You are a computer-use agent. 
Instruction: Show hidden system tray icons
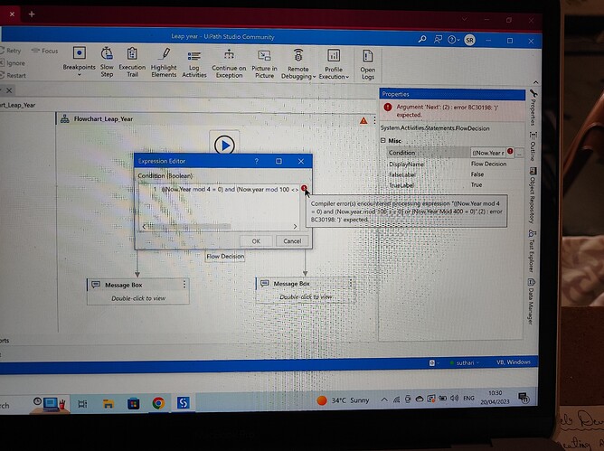(384, 399)
